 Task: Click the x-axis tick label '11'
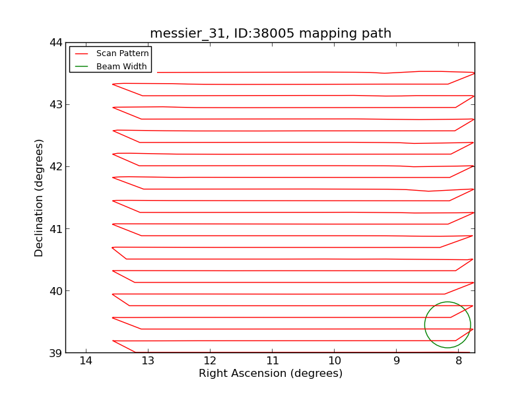(x=272, y=361)
